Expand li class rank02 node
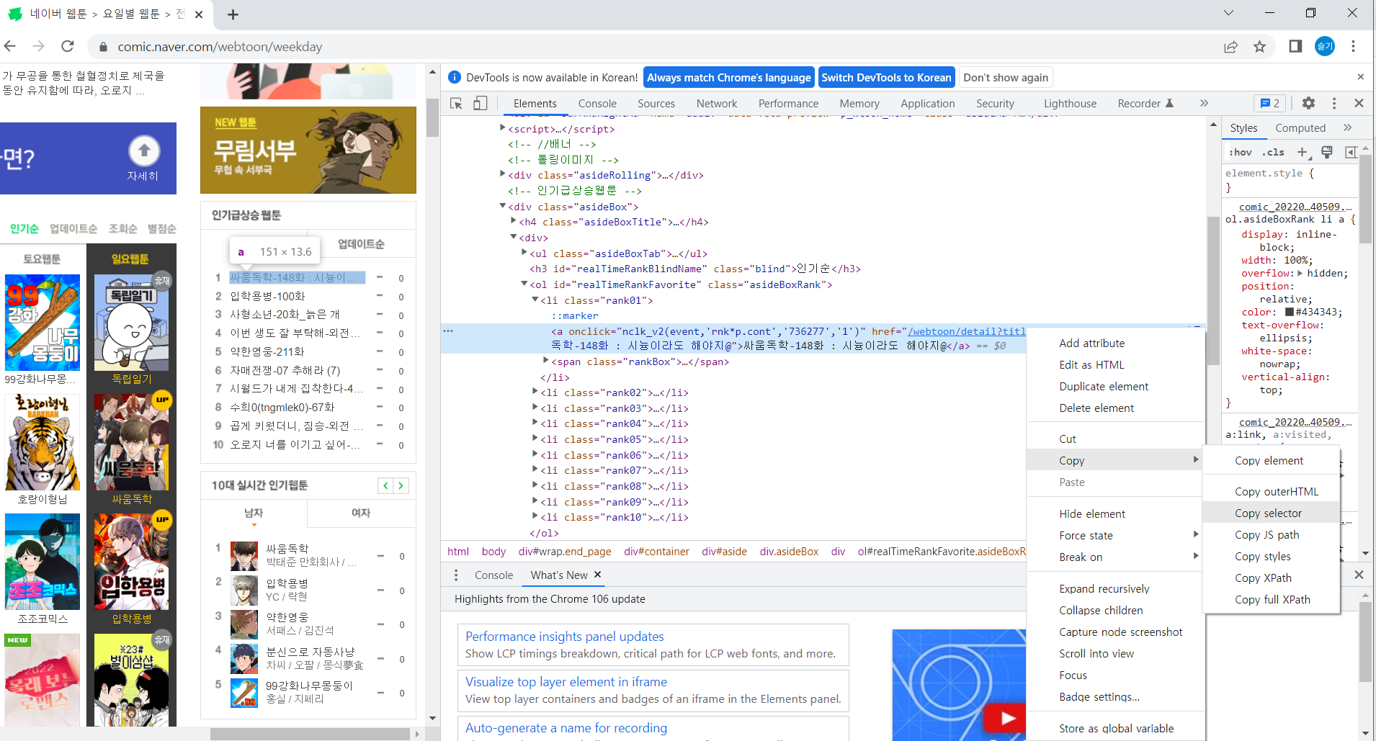This screenshot has height=741, width=1376. tap(535, 392)
